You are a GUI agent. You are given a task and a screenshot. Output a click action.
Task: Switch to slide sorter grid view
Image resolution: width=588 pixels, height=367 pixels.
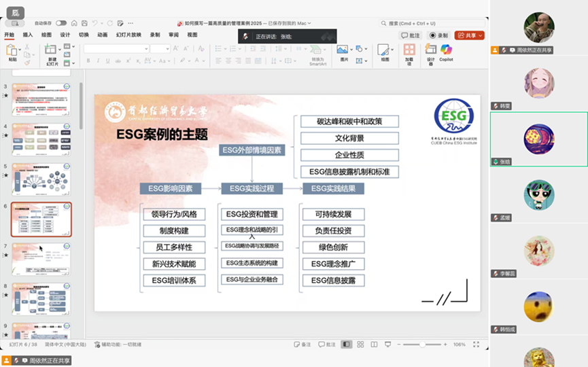pyautogui.click(x=360, y=345)
